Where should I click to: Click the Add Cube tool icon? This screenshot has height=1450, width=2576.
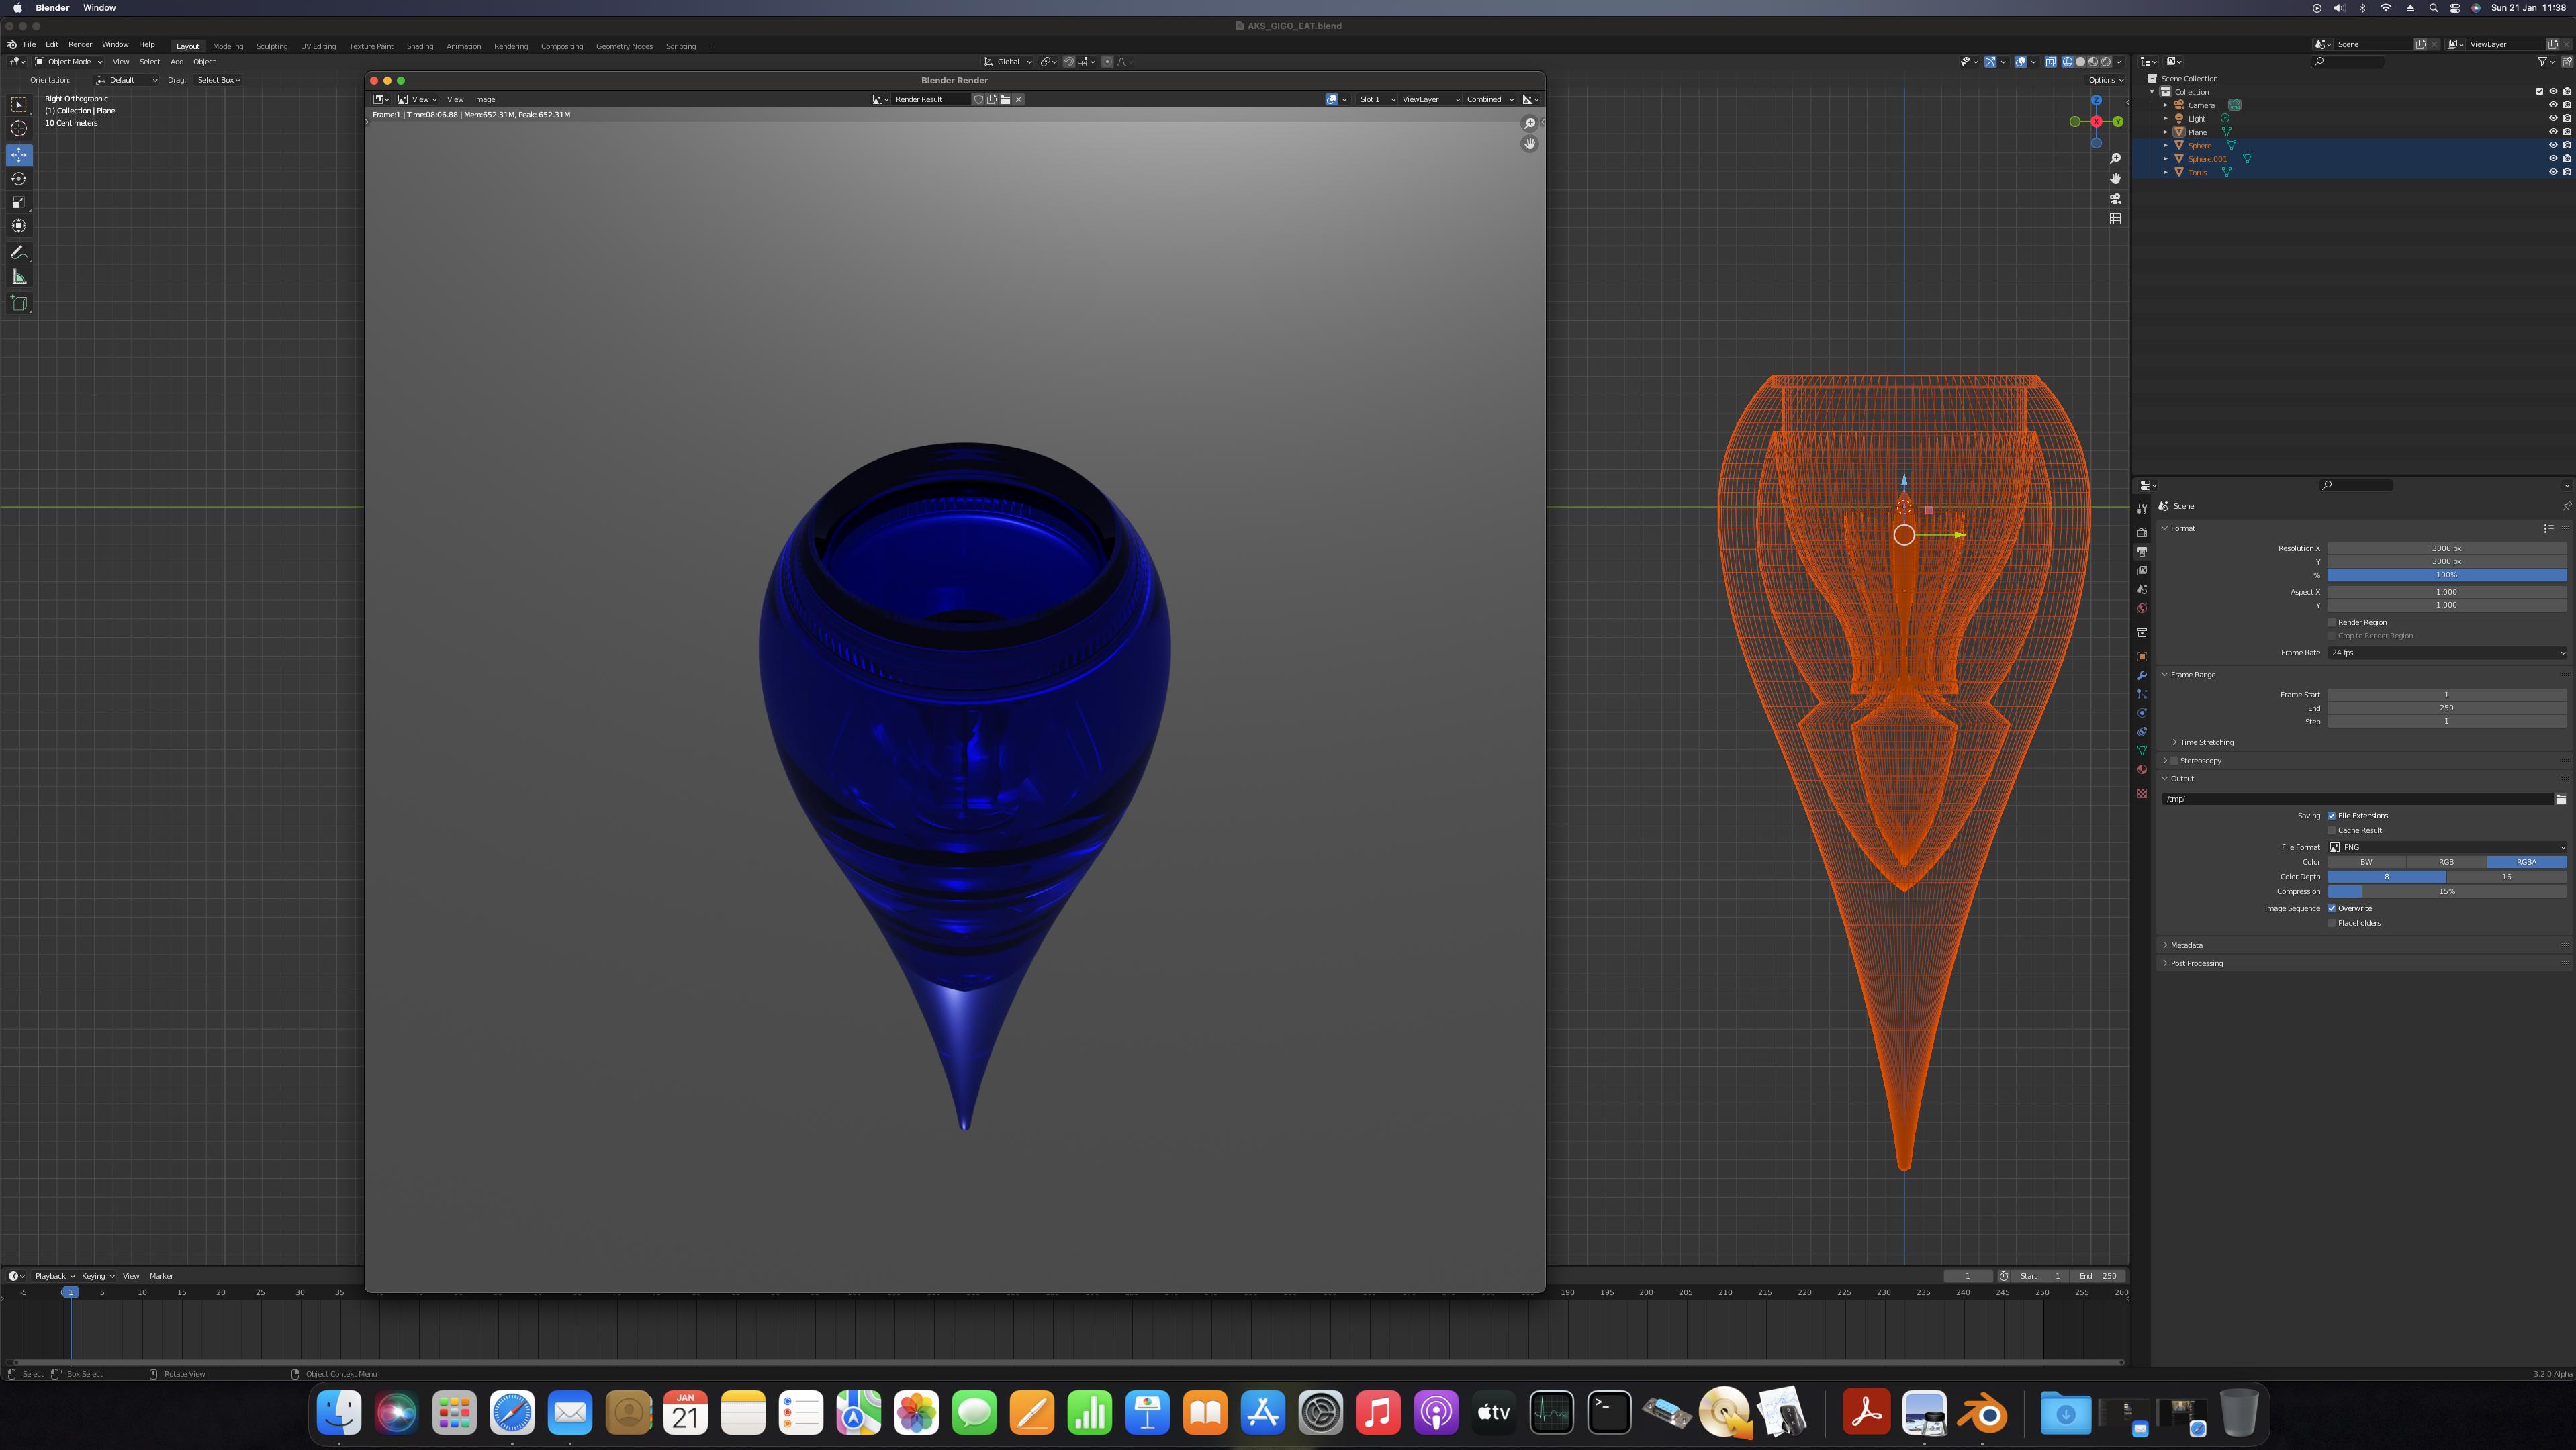[19, 303]
